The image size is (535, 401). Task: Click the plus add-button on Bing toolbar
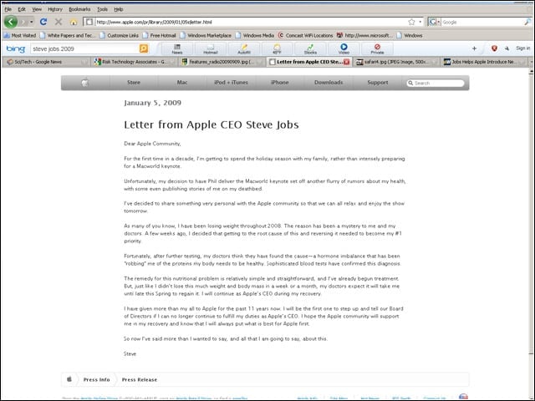pyautogui.click(x=474, y=48)
